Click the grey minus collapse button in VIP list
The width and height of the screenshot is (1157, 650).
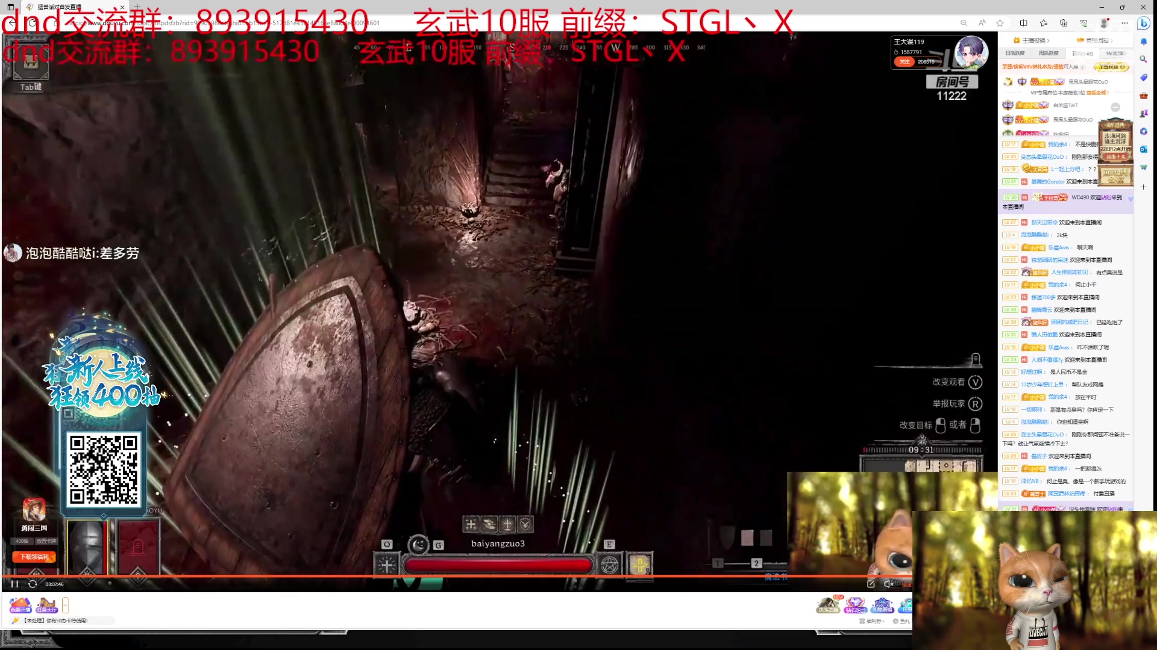click(x=1115, y=107)
